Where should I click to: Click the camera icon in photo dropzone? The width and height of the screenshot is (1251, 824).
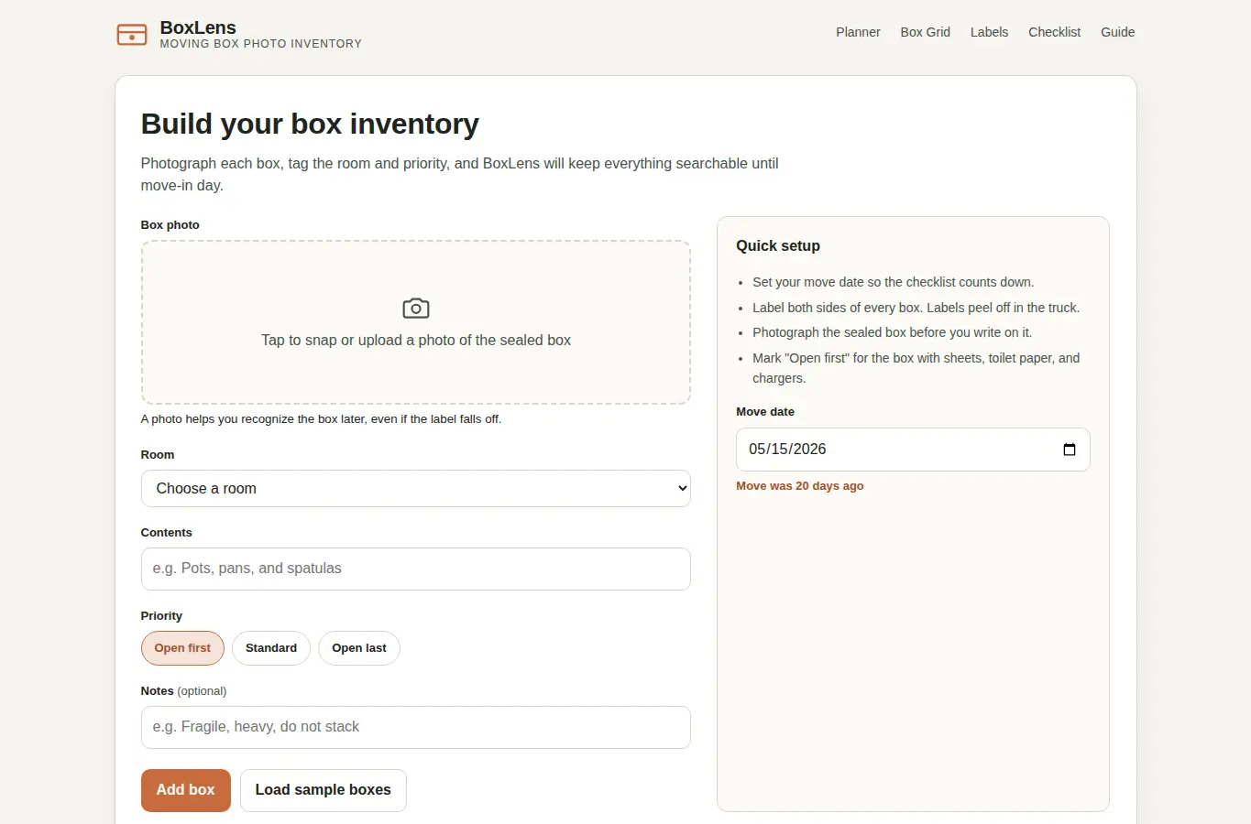click(x=416, y=309)
